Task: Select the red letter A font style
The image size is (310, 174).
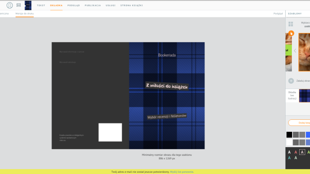Action: 296,152
